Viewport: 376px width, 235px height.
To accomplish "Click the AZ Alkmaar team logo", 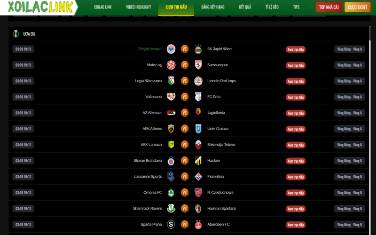I will click(171, 113).
